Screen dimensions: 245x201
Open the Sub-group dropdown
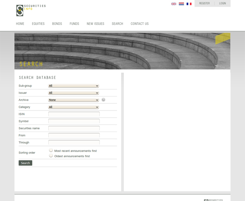click(74, 86)
